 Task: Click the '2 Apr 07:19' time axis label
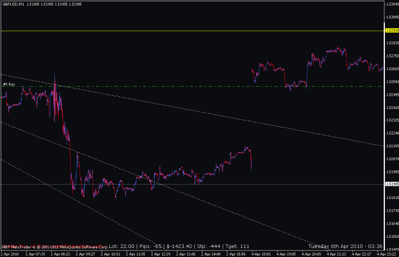(x=35, y=254)
